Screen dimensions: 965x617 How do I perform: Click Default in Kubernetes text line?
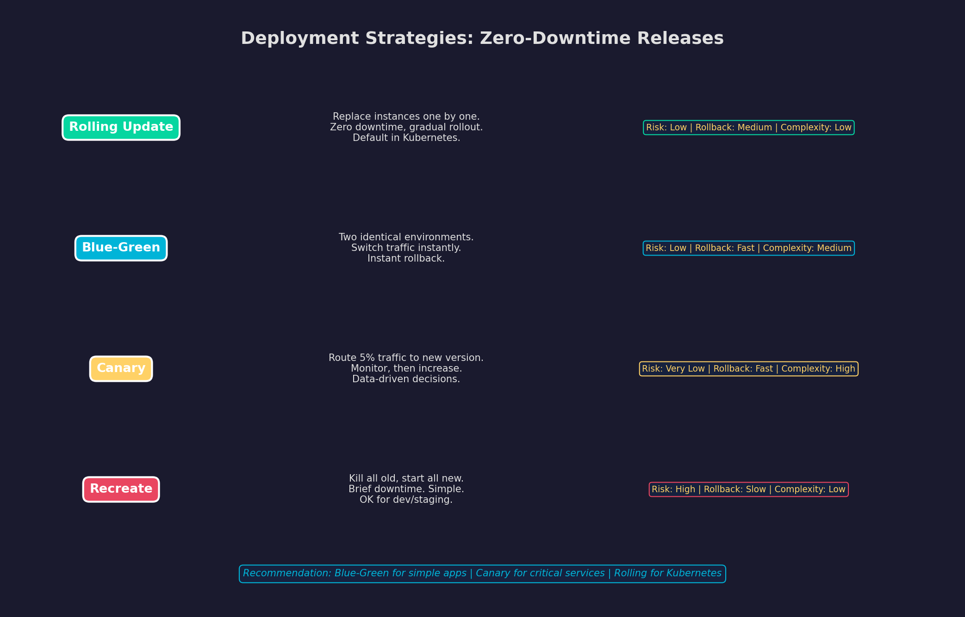[406, 138]
